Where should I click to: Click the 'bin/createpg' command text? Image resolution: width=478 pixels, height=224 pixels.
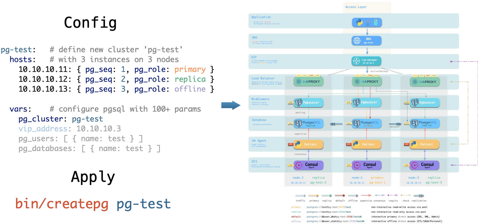(x=62, y=204)
